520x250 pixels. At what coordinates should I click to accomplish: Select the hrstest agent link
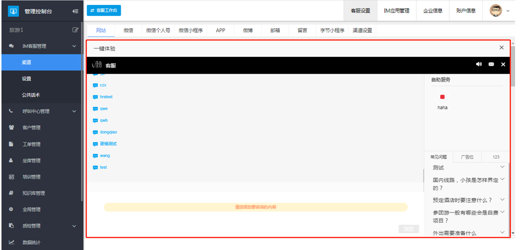click(x=106, y=97)
